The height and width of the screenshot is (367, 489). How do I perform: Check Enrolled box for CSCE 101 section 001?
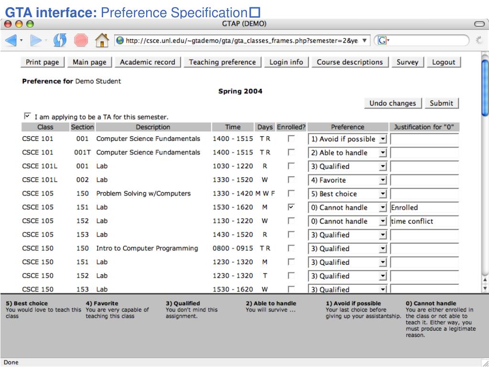[291, 139]
